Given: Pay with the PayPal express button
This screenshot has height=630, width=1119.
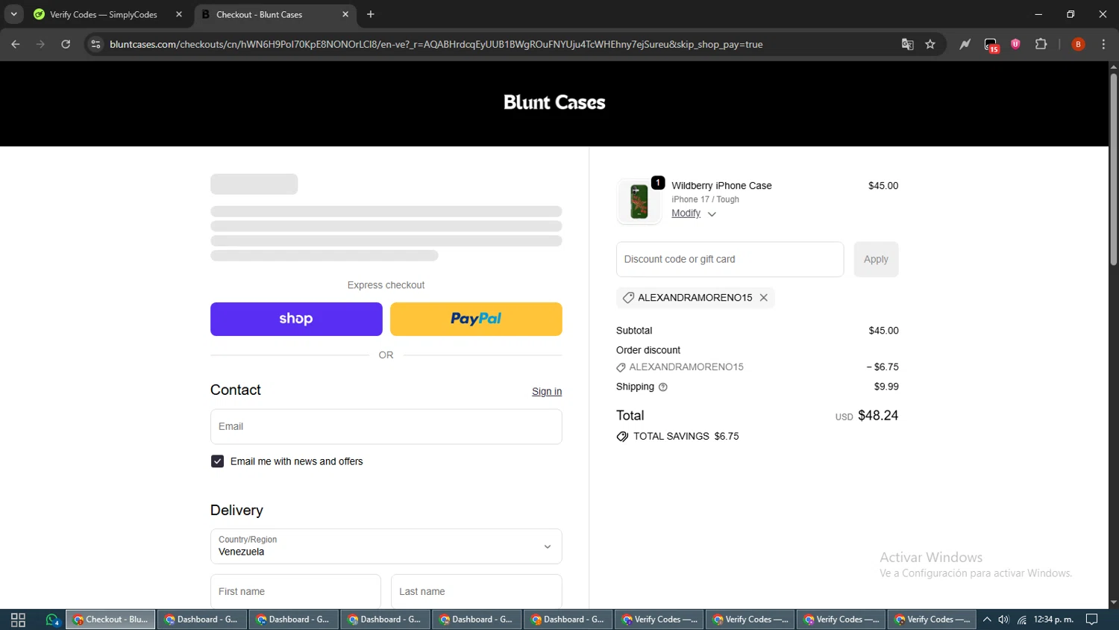Looking at the screenshot, I should pos(476,319).
